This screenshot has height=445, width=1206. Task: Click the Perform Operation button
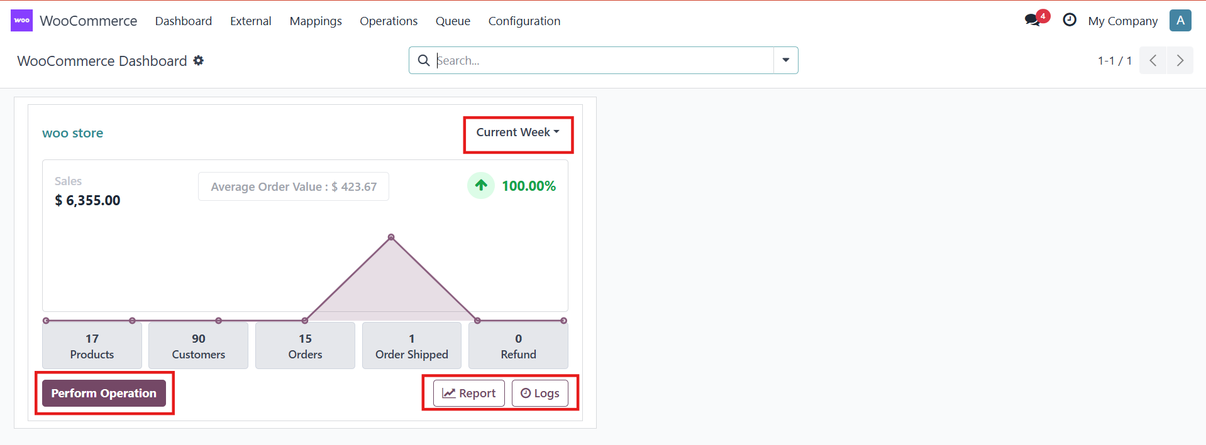(x=104, y=393)
